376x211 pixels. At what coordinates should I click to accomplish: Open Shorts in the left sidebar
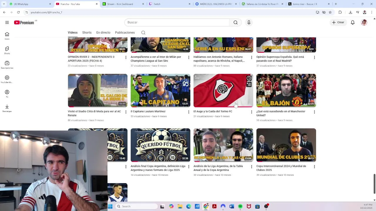[x=7, y=50]
